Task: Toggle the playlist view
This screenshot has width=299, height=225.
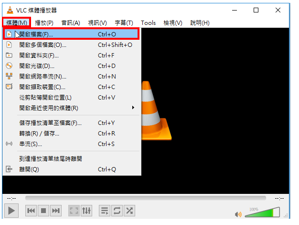Action: (105, 211)
